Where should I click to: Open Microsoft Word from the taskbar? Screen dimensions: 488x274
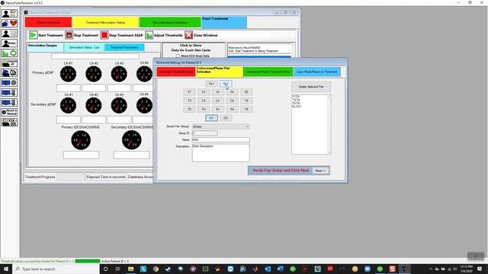[280, 269]
